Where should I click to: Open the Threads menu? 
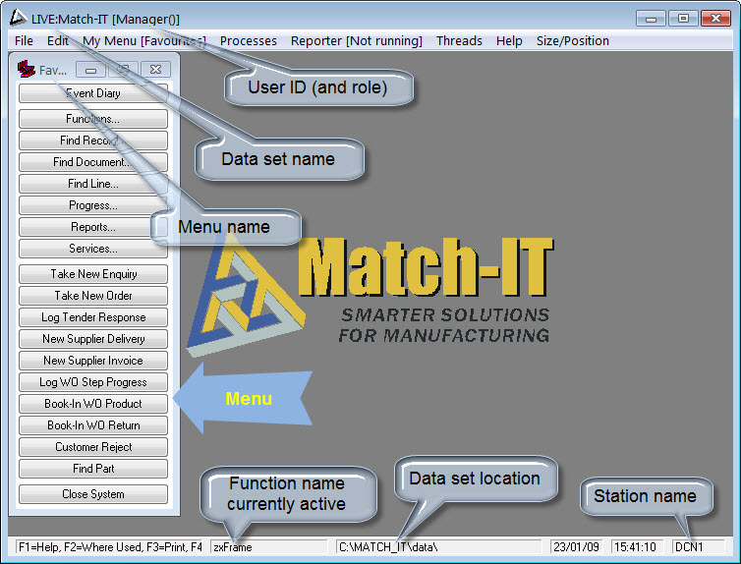[x=459, y=41]
